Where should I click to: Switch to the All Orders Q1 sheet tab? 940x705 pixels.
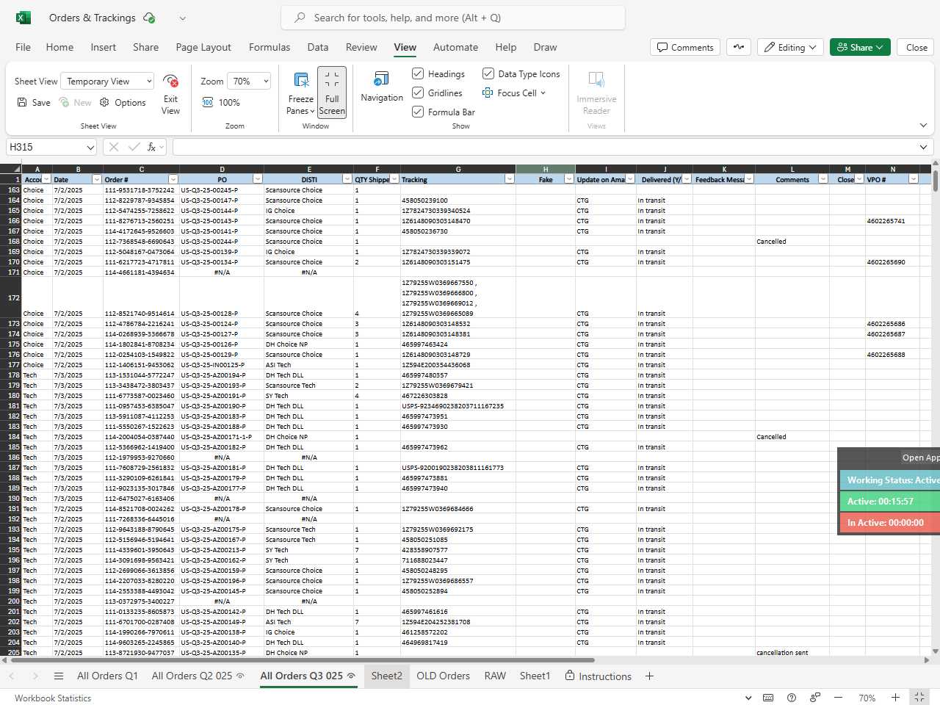tap(107, 676)
